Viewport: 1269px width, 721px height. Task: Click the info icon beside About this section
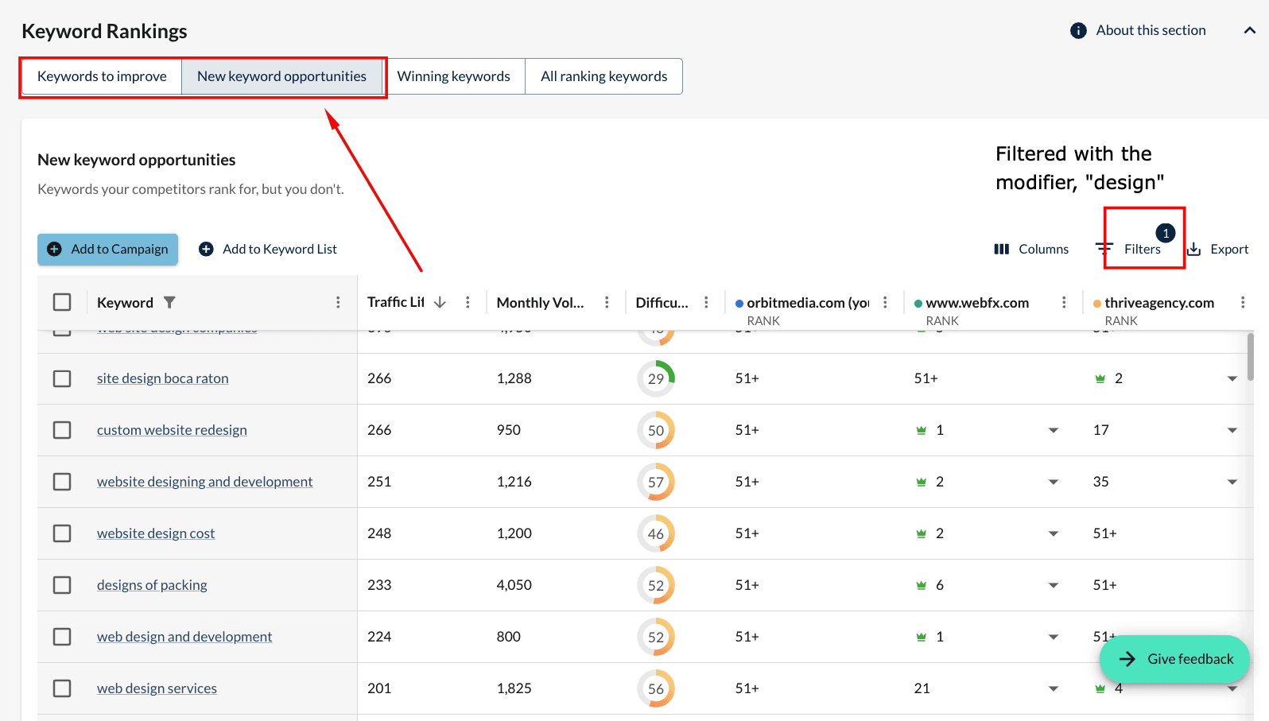(x=1078, y=30)
